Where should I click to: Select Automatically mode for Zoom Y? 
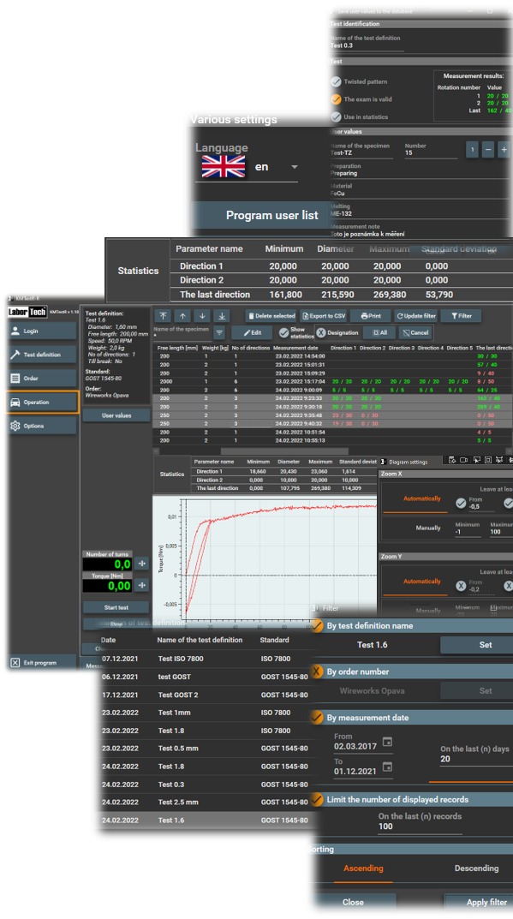pos(421,582)
